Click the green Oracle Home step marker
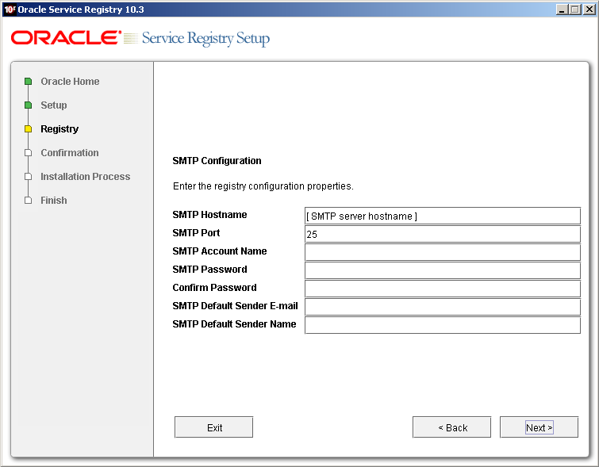 29,82
